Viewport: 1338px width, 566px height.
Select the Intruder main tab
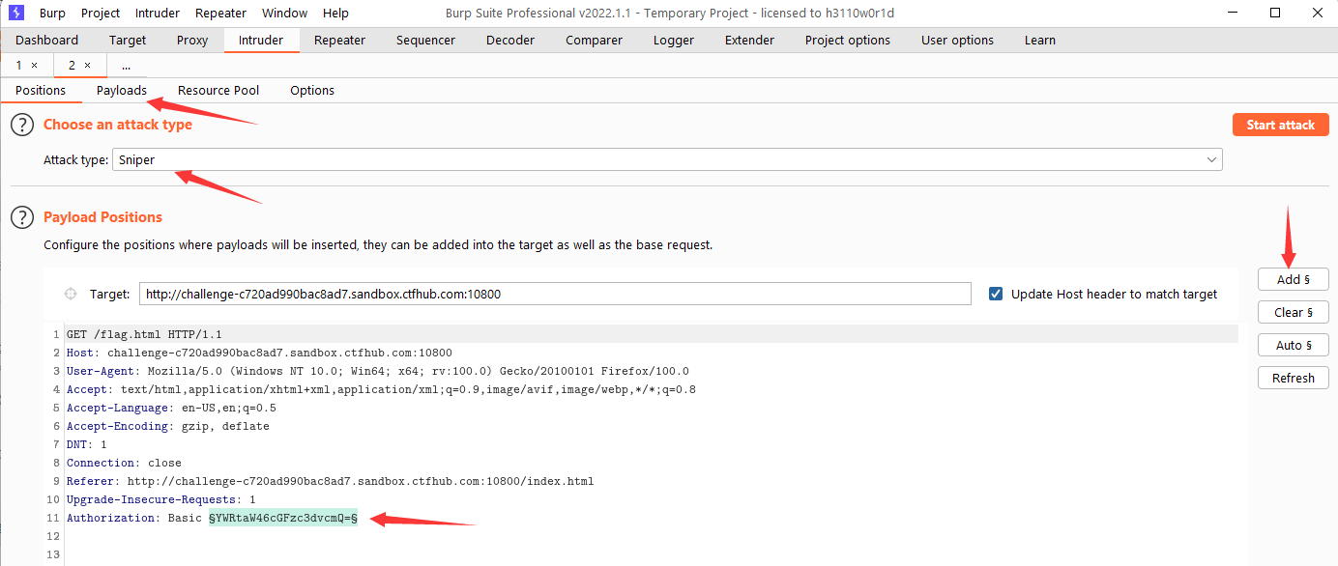(x=261, y=41)
